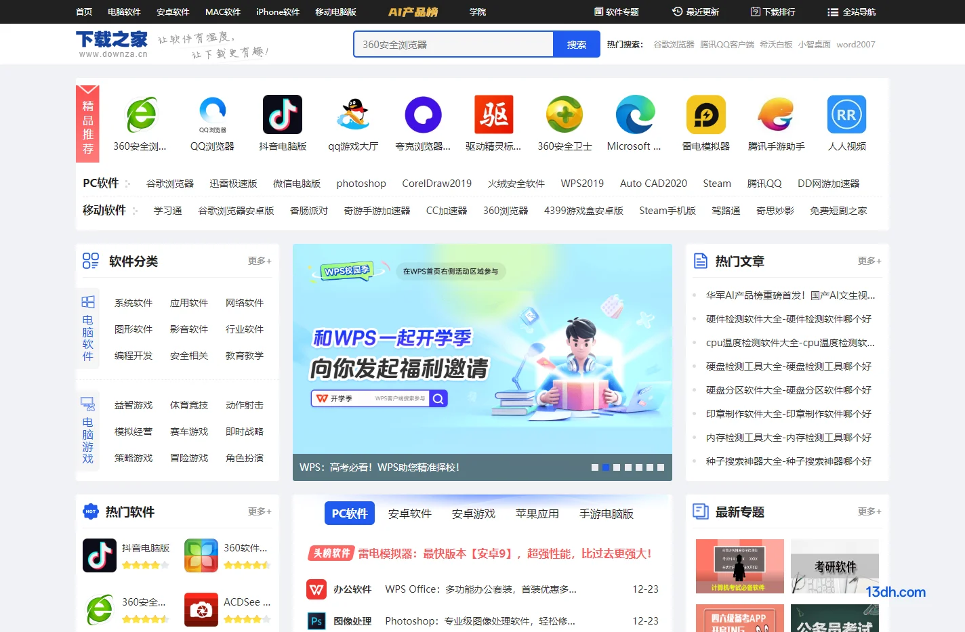
Task: Open 软件专题 in the top bar
Action: [617, 12]
